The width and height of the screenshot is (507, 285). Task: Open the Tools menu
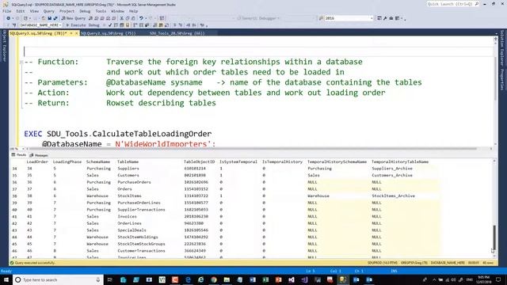tap(101, 11)
